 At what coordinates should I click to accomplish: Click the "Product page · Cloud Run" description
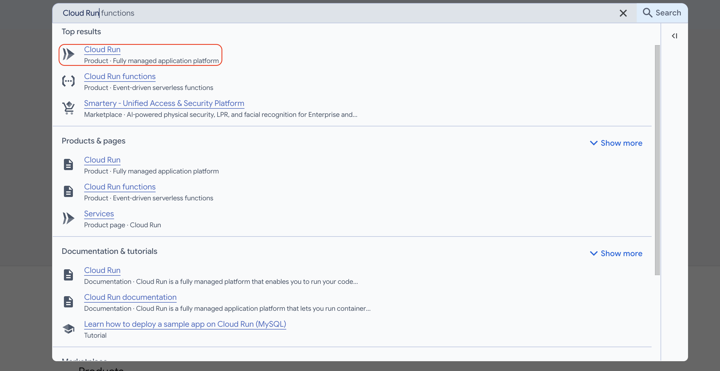[x=123, y=225]
